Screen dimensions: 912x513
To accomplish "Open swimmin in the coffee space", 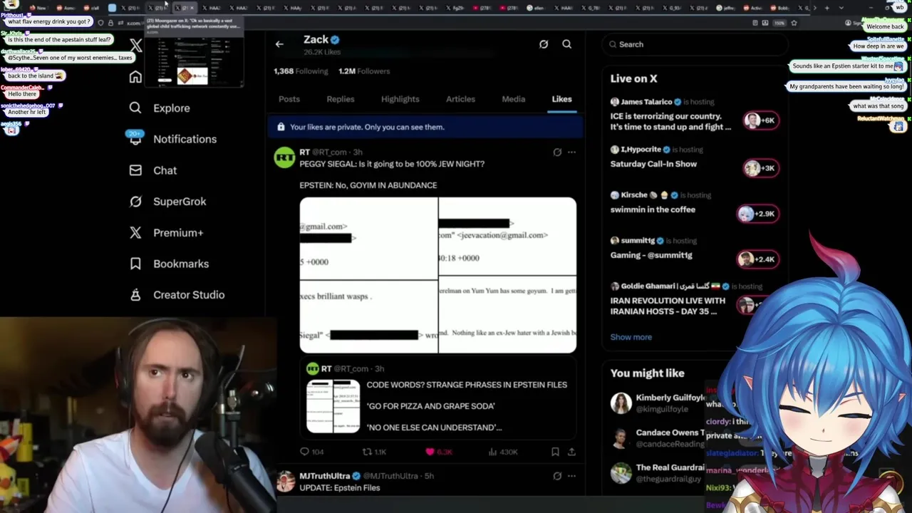I will (x=695, y=204).
